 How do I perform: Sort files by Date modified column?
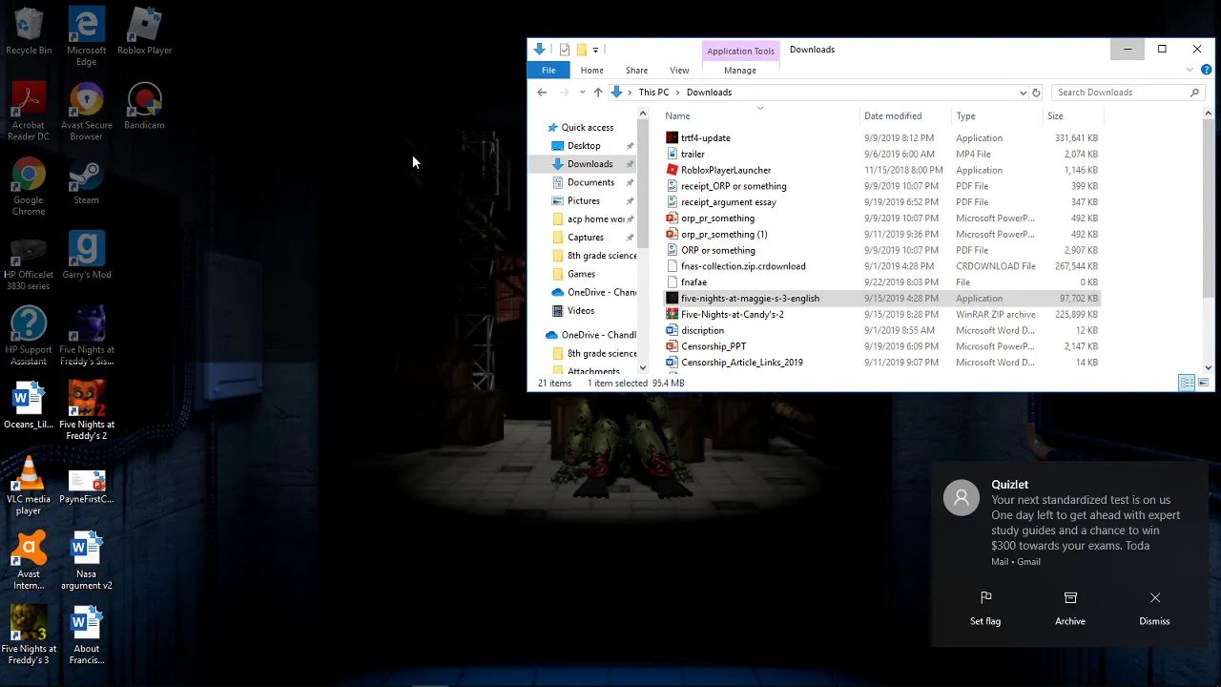[x=905, y=116]
